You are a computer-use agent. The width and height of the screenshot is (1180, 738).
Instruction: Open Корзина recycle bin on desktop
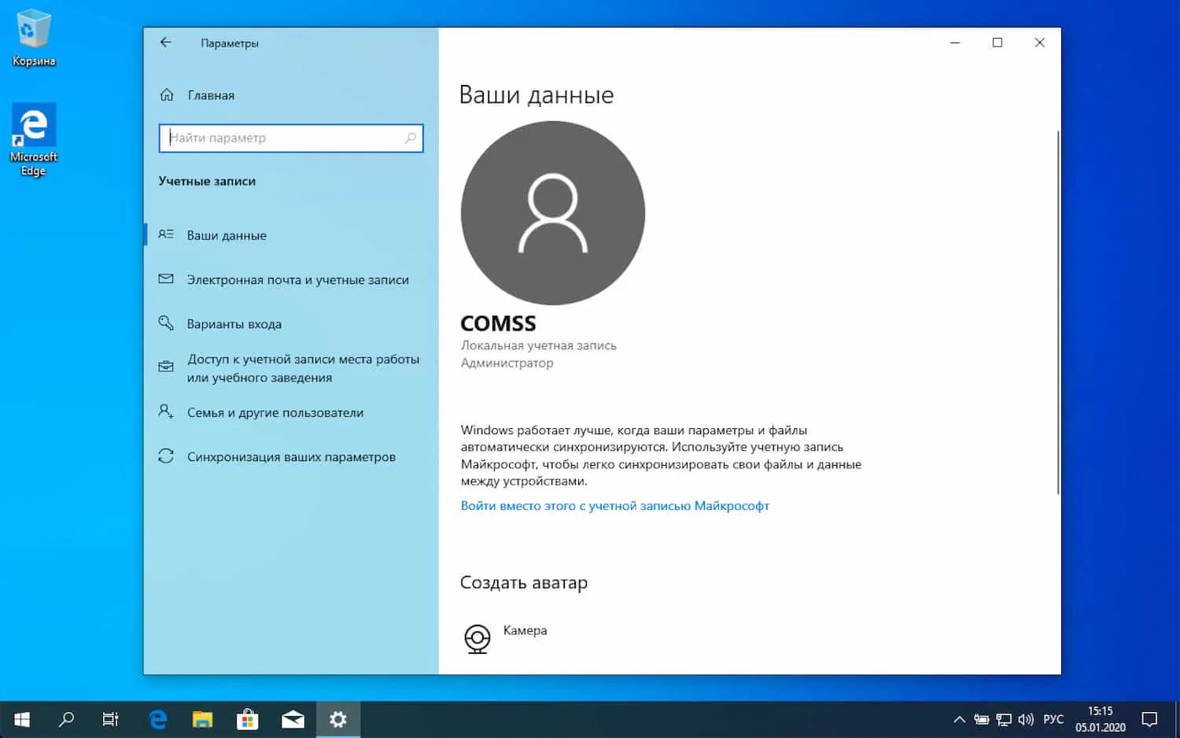33,38
